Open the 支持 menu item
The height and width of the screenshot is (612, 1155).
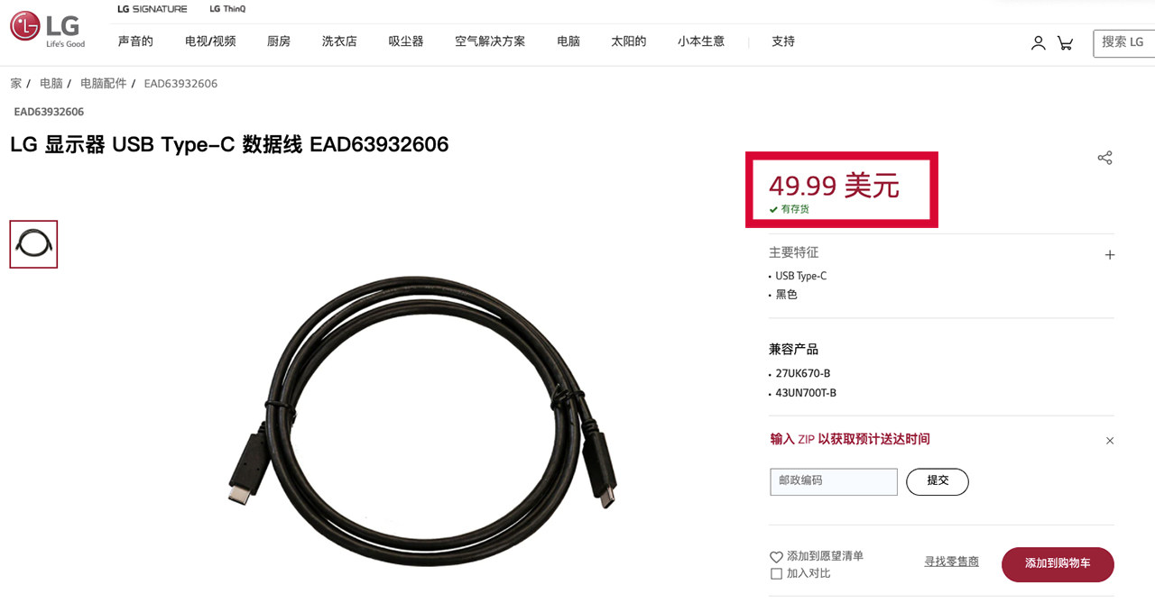point(783,41)
